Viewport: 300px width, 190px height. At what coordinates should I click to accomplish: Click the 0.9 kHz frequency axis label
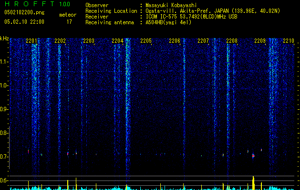click(4, 109)
